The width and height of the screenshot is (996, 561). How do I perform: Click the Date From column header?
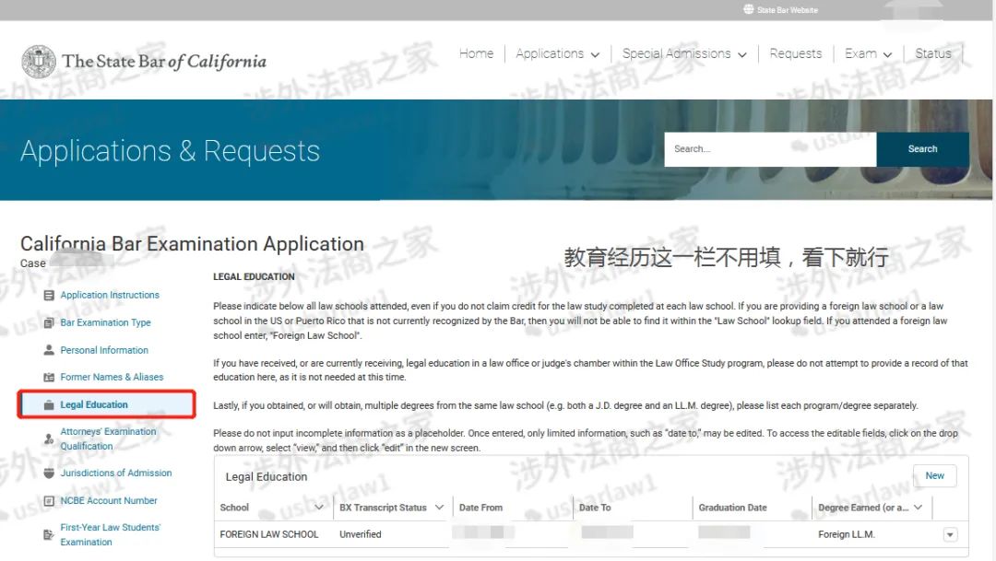[x=480, y=508]
